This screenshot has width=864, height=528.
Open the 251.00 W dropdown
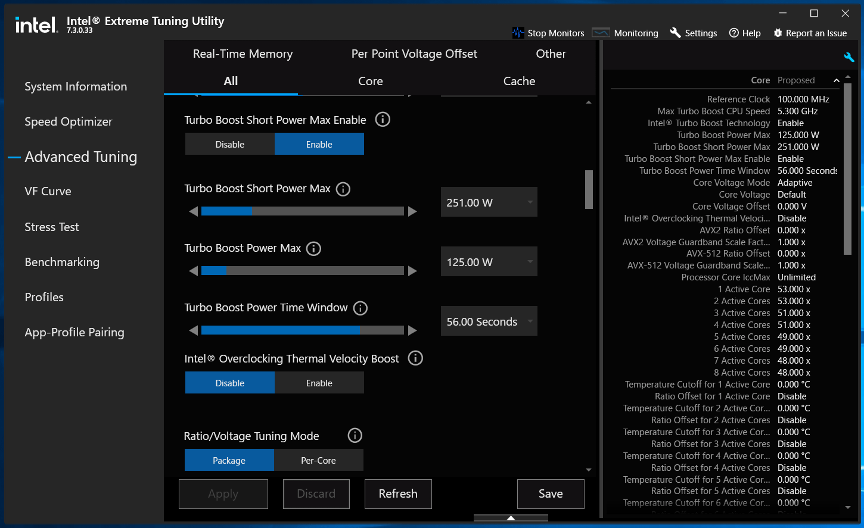[x=489, y=202]
